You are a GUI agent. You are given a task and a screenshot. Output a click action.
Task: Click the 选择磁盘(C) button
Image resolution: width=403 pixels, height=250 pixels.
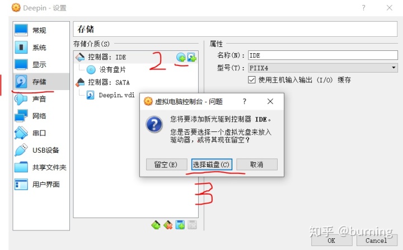(x=212, y=164)
